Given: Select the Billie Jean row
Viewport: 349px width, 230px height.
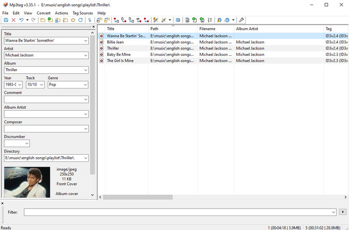Looking at the screenshot, I should (x=223, y=42).
